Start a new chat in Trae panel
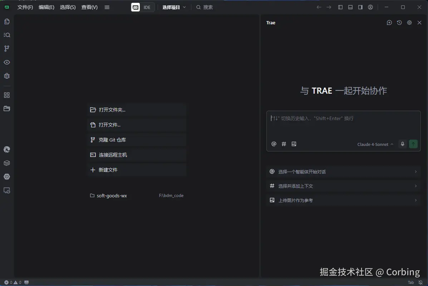428x286 pixels. pos(389,23)
